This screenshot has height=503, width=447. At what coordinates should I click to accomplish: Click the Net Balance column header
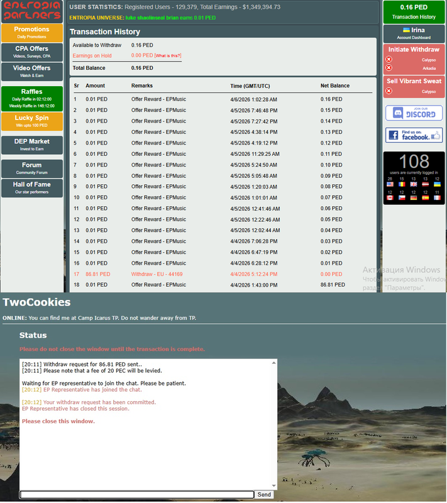(x=335, y=86)
